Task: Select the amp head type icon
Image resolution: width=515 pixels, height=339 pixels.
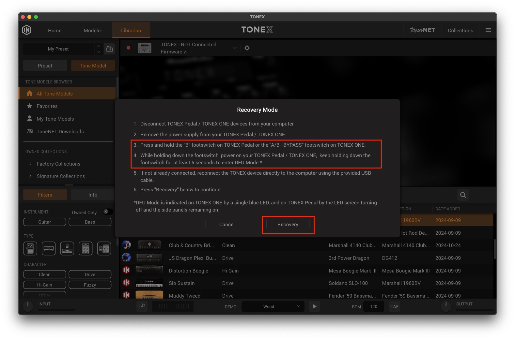Action: tap(49, 249)
